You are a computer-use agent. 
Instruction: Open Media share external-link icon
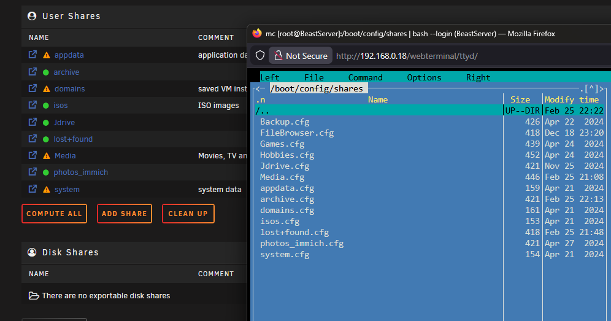[33, 155]
